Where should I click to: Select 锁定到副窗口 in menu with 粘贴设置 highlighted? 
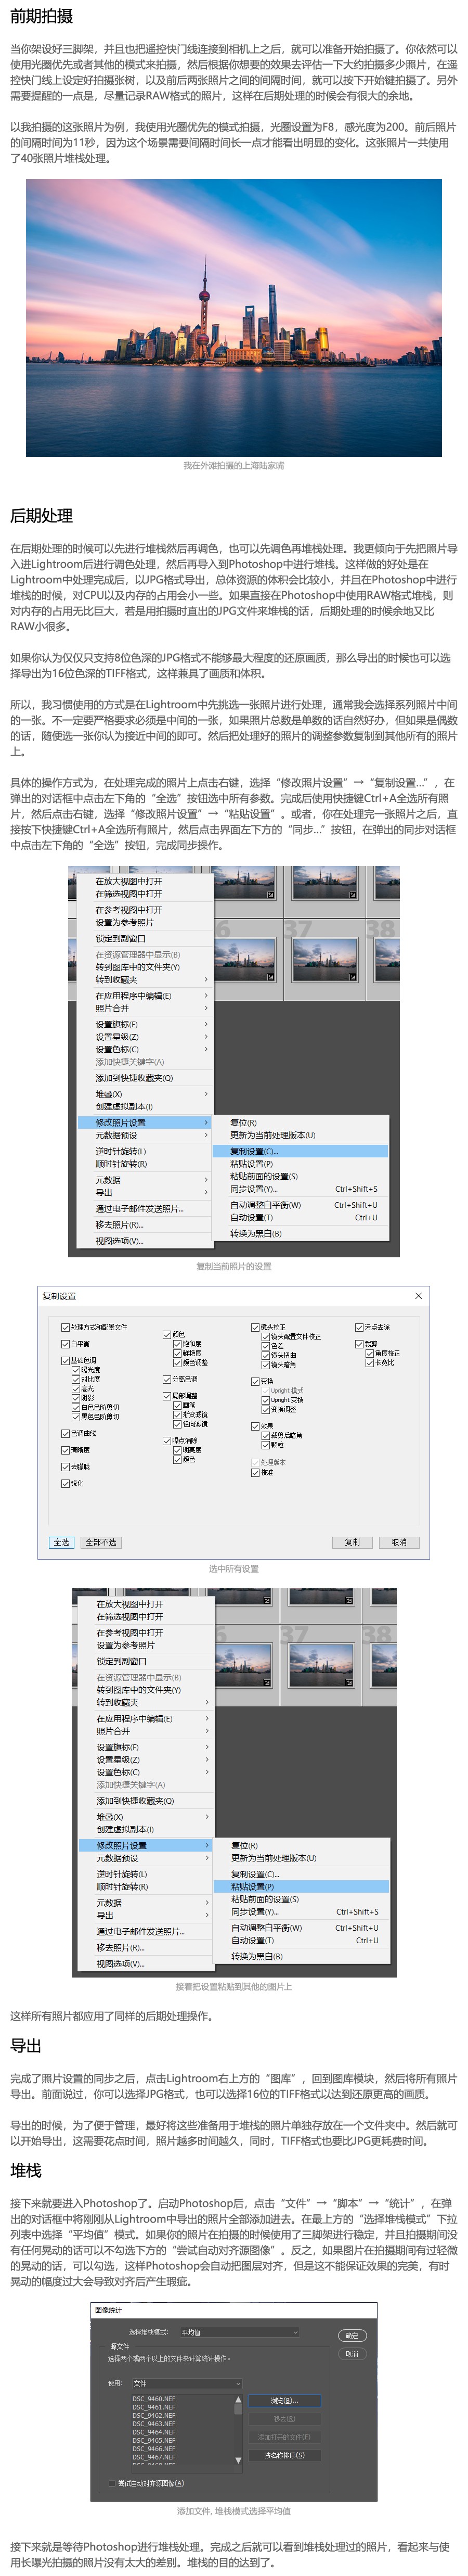(146, 1661)
